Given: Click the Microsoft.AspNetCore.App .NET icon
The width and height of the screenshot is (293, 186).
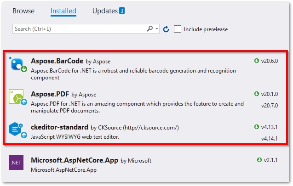Looking at the screenshot, I should (x=16, y=163).
